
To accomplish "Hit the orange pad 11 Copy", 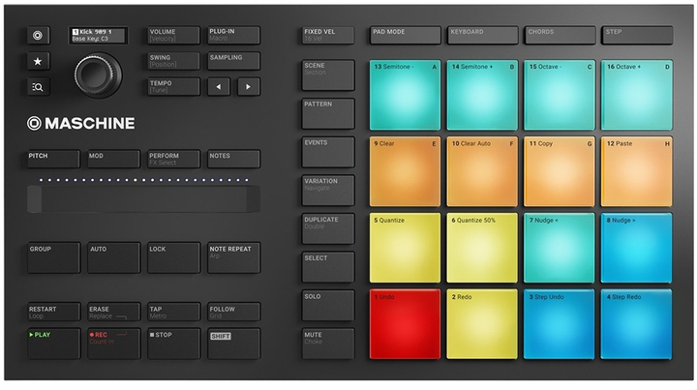I will (559, 171).
